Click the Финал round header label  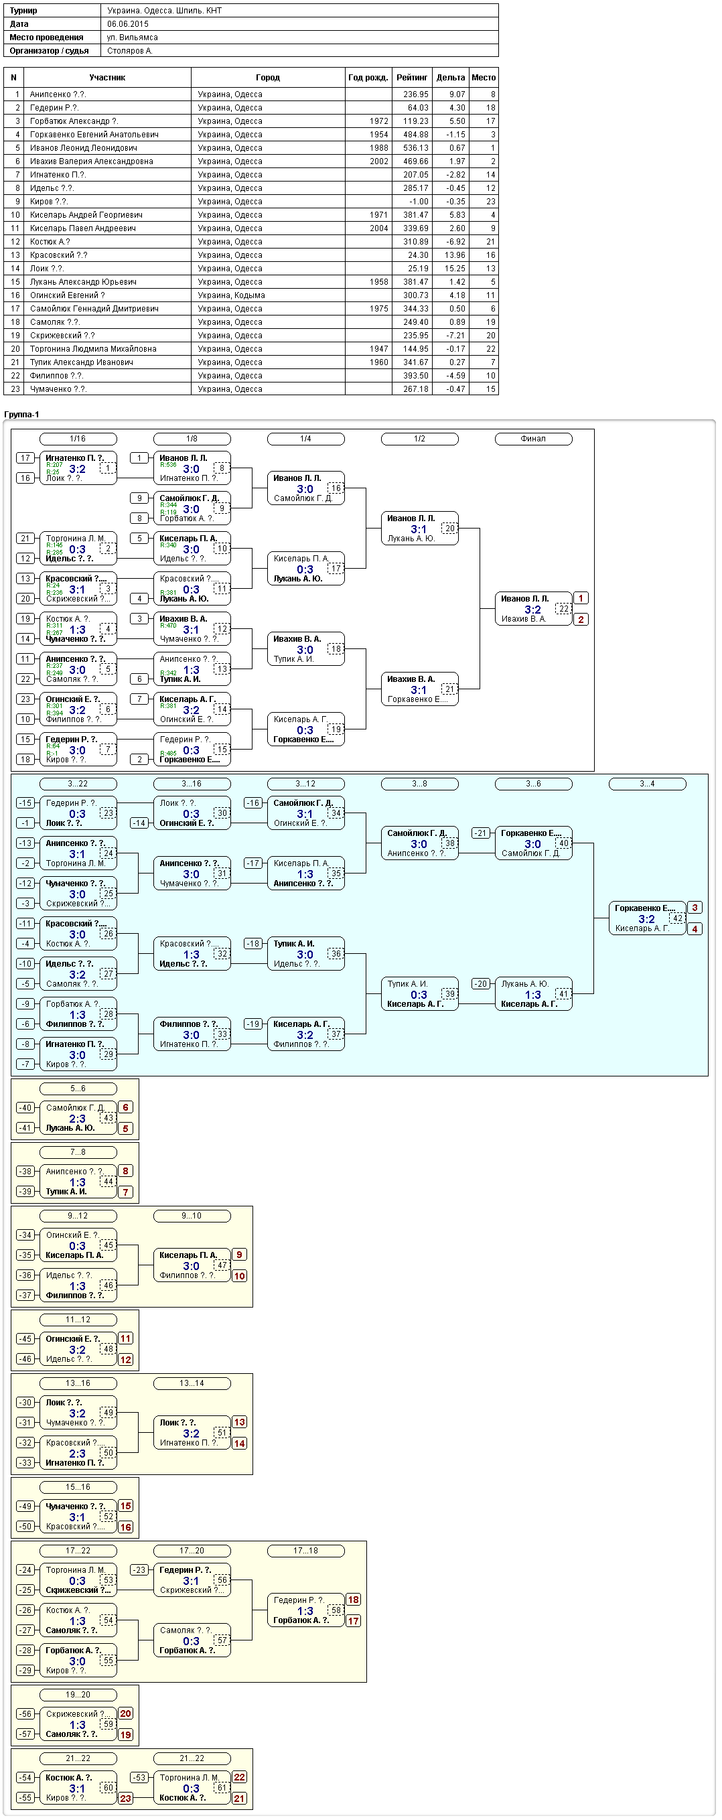click(533, 439)
